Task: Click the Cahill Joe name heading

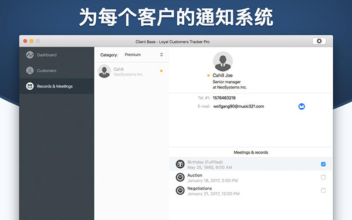Action: [x=223, y=76]
